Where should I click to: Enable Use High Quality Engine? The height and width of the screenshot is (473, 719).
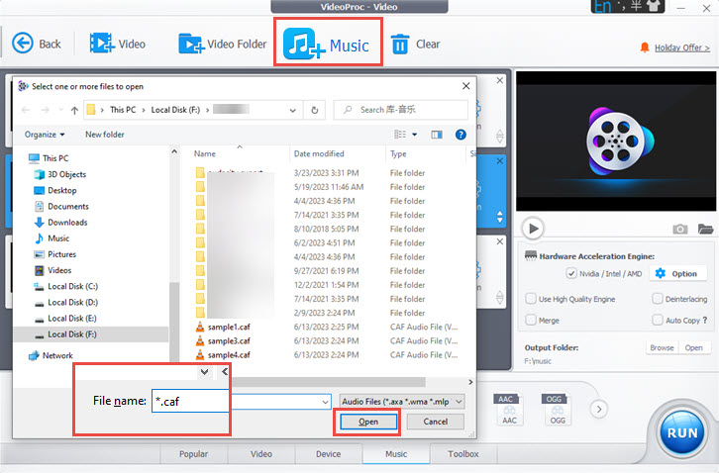coord(531,299)
